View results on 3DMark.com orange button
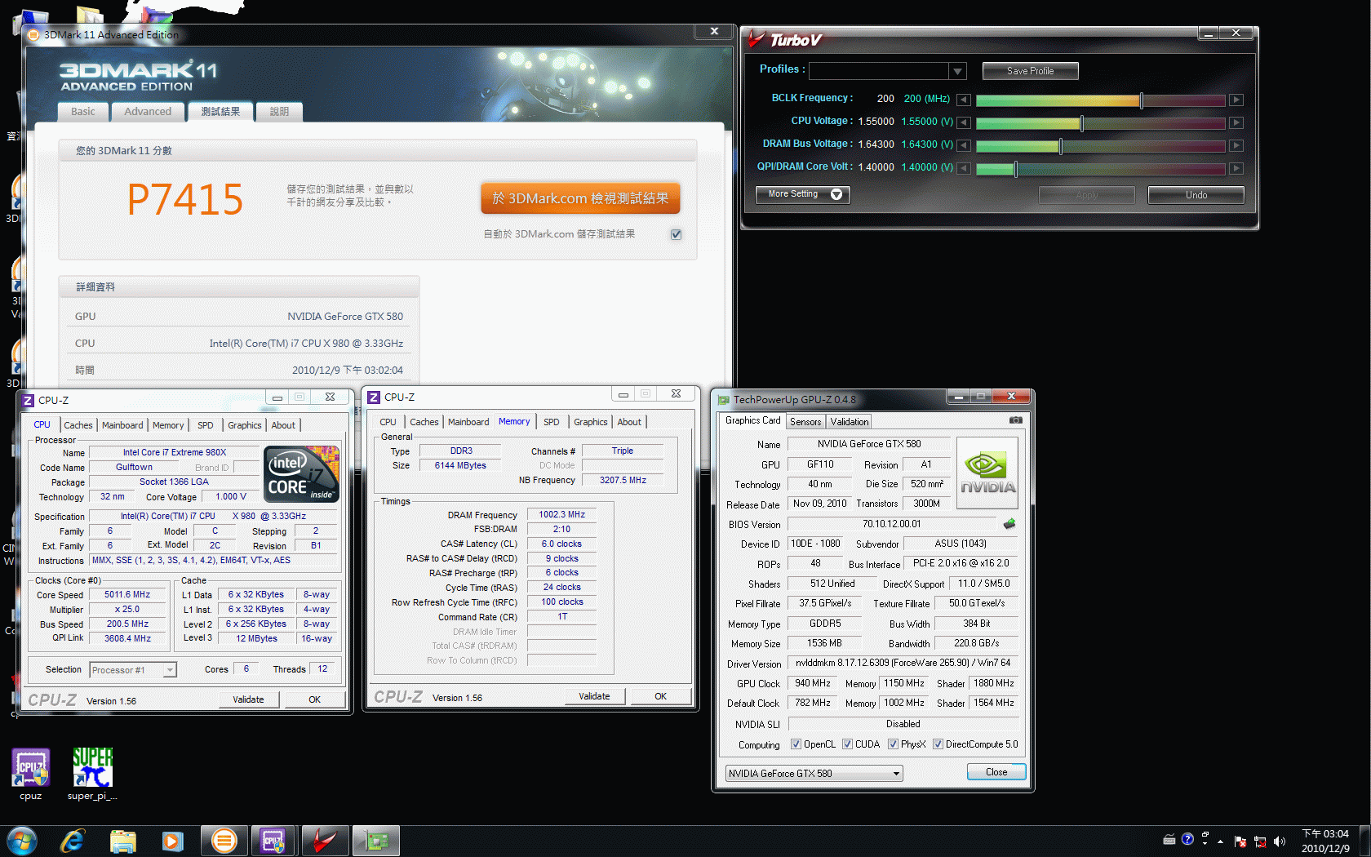This screenshot has width=1371, height=857. coord(580,198)
